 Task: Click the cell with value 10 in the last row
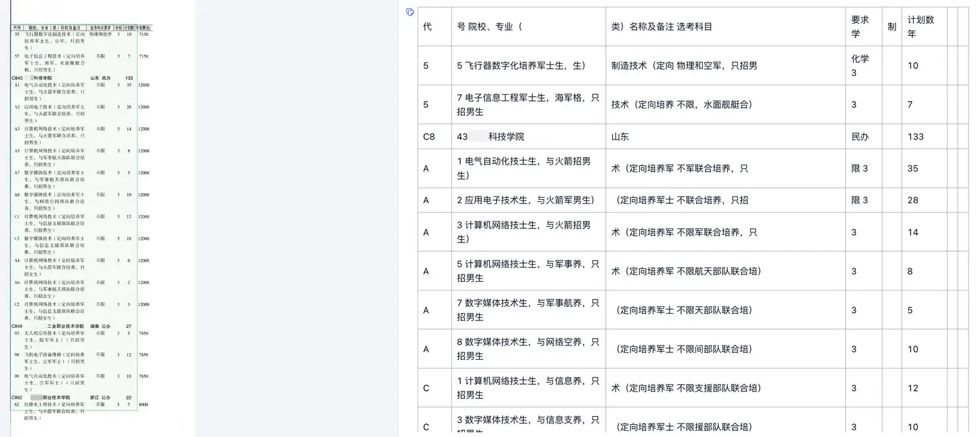[x=913, y=427]
